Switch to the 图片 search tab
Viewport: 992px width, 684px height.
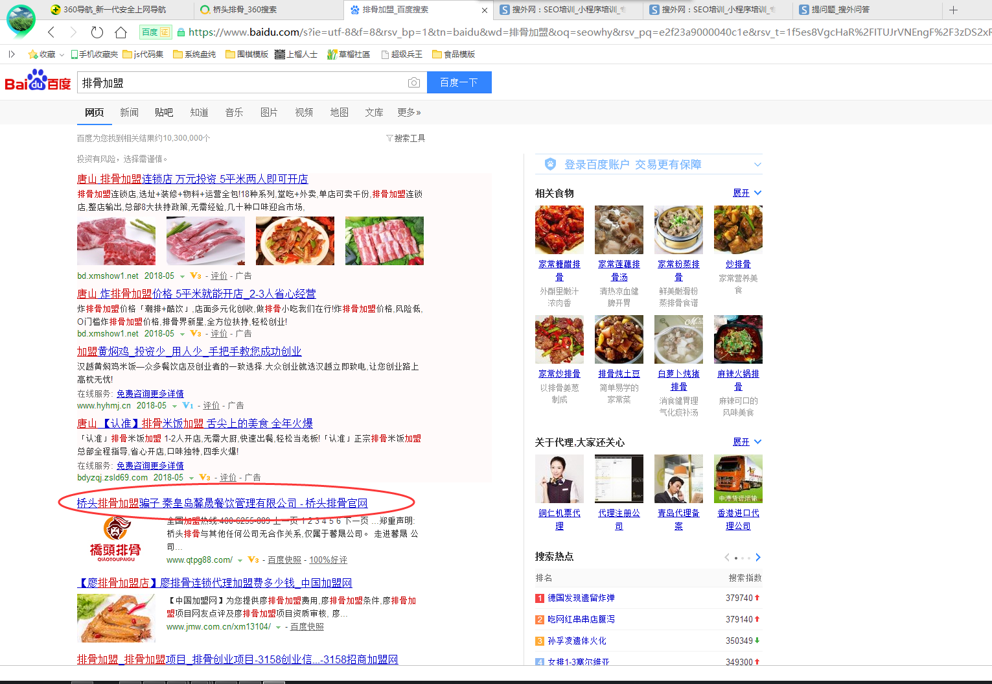269,113
